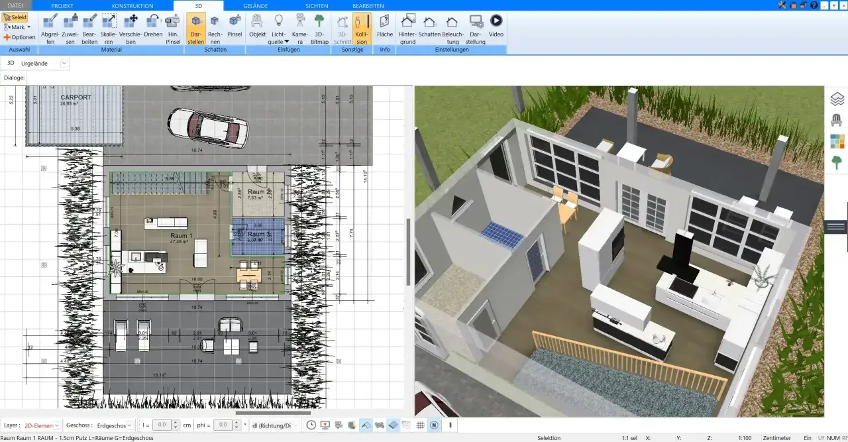Open the DATEI menu
This screenshot has width=848, height=442.
coord(15,5)
